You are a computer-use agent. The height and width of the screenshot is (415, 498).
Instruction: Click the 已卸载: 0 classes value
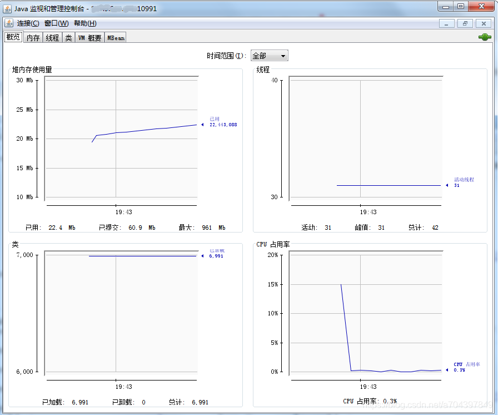tap(128, 402)
